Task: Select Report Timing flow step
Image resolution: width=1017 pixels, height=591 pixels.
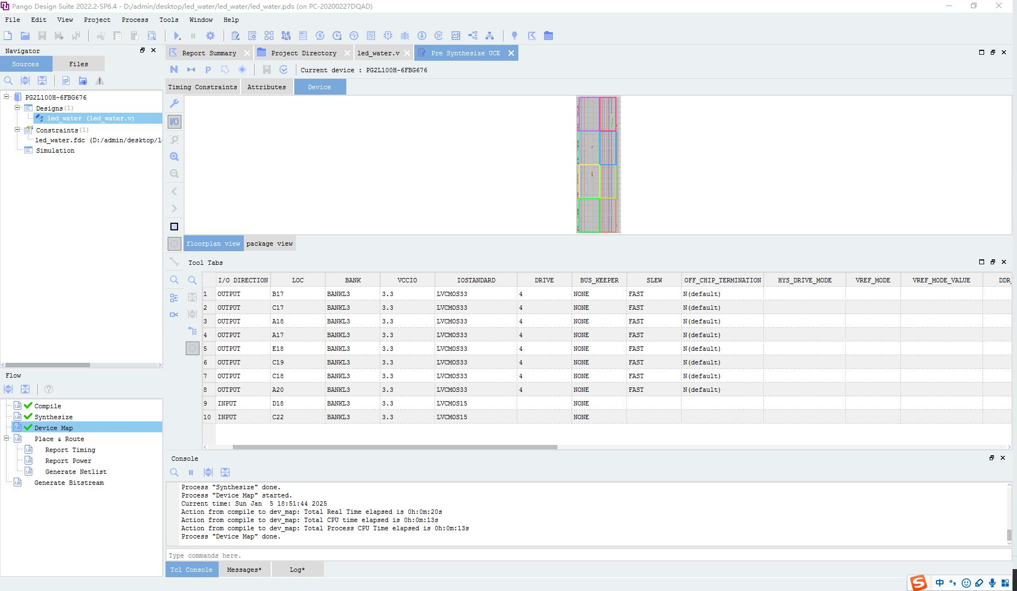Action: click(x=70, y=450)
